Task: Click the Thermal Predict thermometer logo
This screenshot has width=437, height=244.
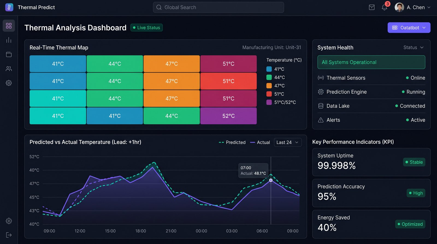Action: pos(9,7)
